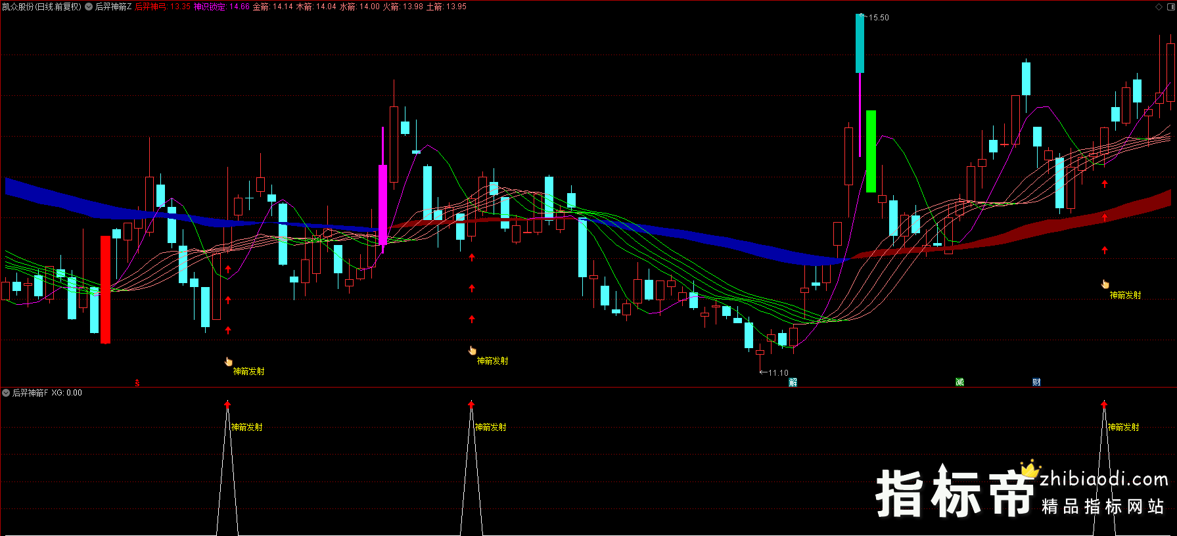Image resolution: width=1177 pixels, height=536 pixels.
Task: Click the 11.10 low price label
Action: coord(778,373)
